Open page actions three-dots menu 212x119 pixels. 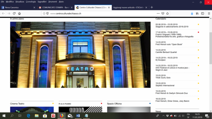[158, 14]
